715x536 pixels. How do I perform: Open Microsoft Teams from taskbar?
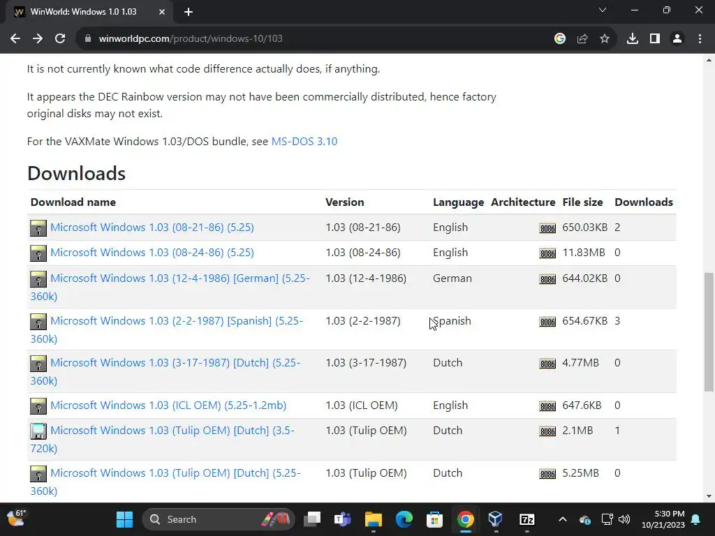[x=342, y=519]
